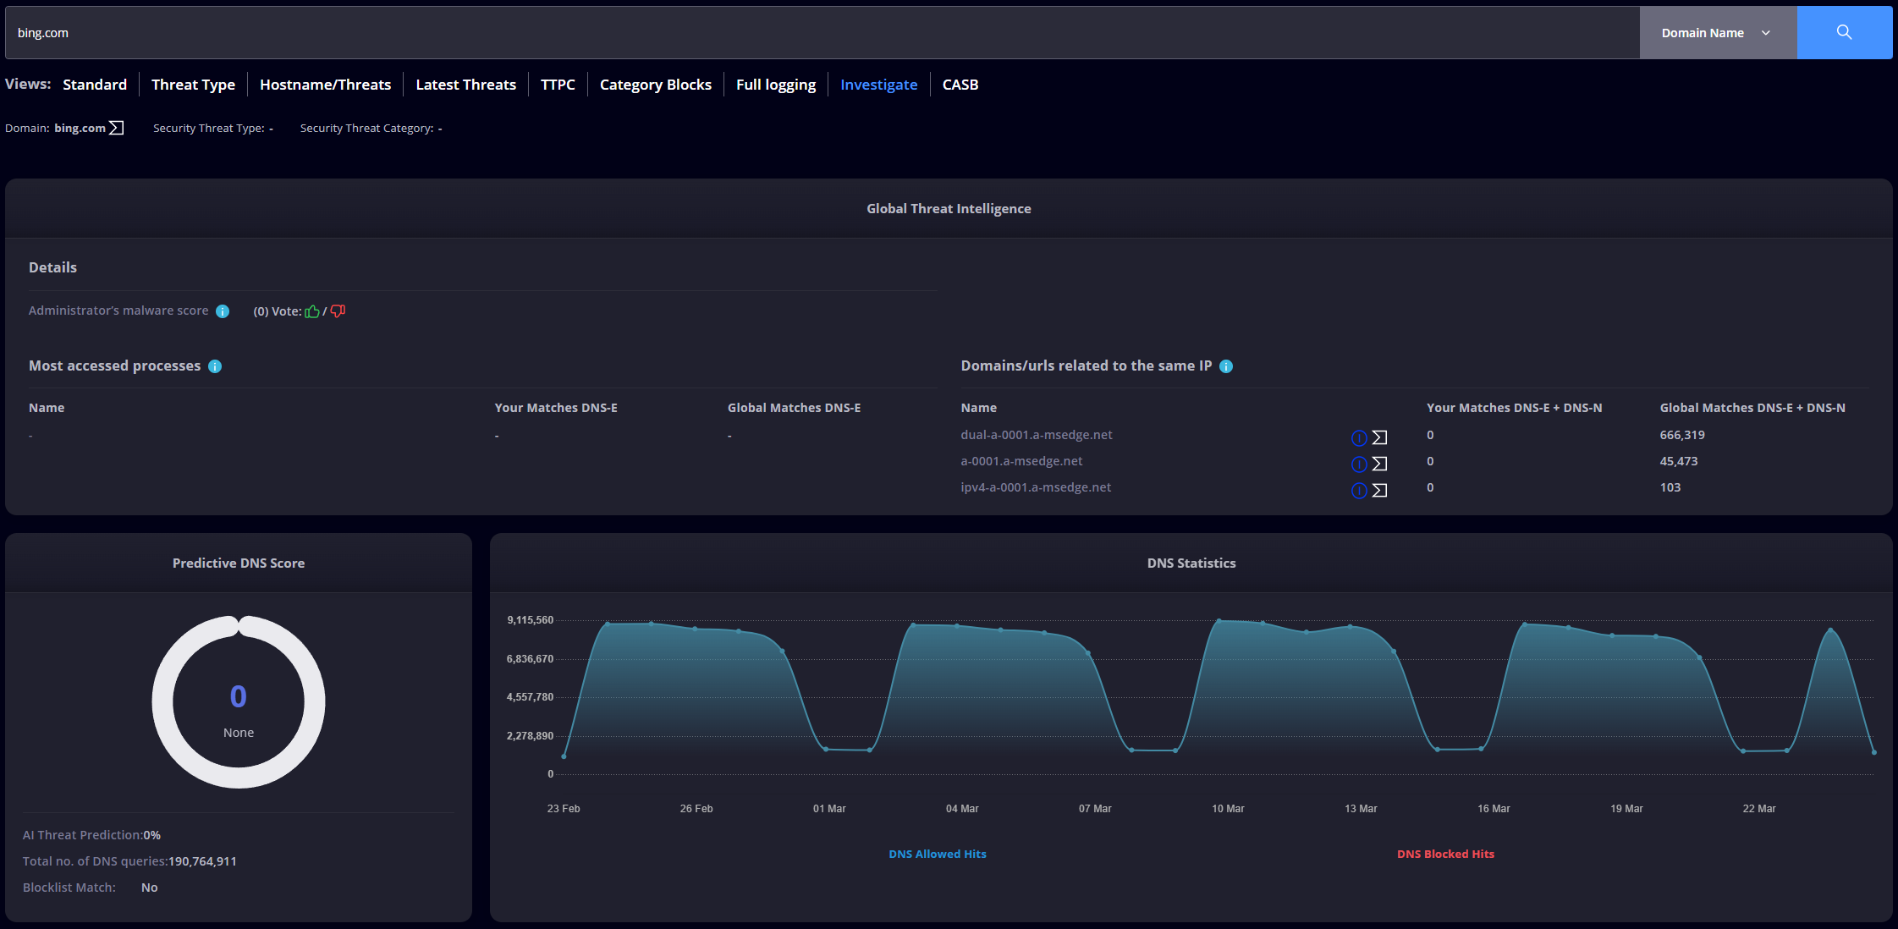Click thumbs-up vote icon
The width and height of the screenshot is (1898, 929).
tap(312, 311)
